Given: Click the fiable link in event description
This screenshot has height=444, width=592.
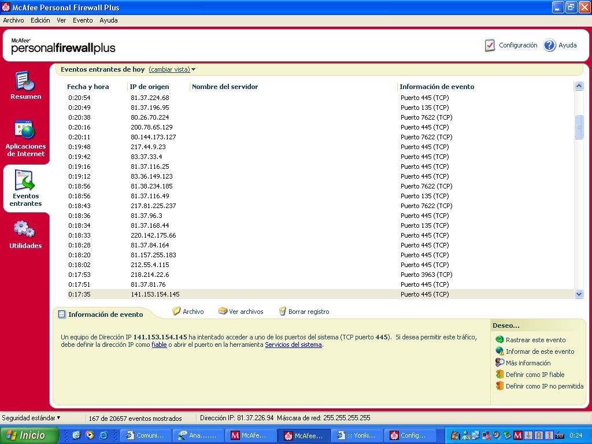Looking at the screenshot, I should click(x=159, y=345).
